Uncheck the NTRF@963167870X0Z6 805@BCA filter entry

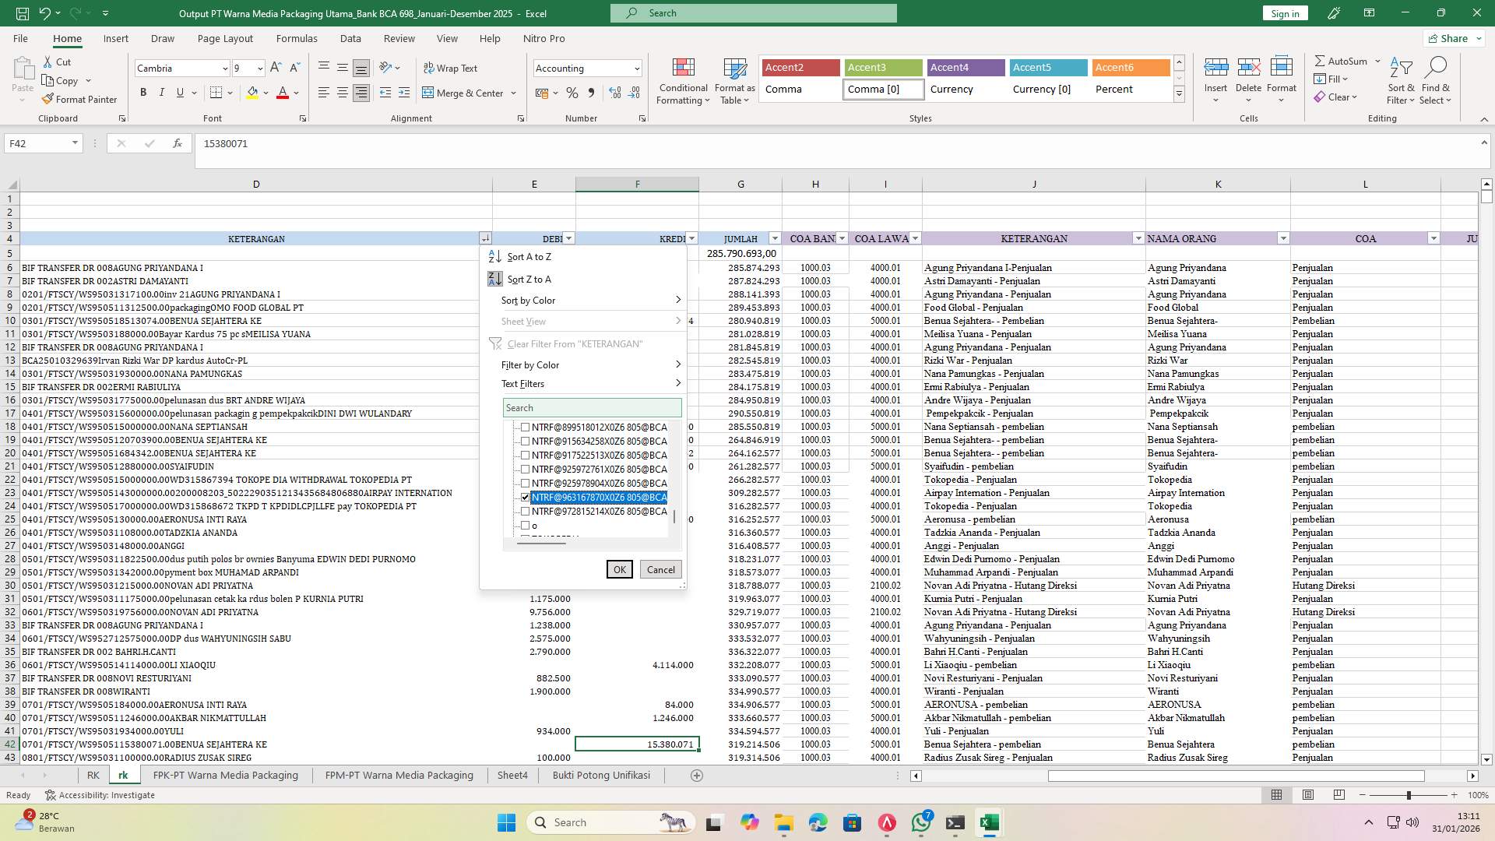click(x=526, y=497)
